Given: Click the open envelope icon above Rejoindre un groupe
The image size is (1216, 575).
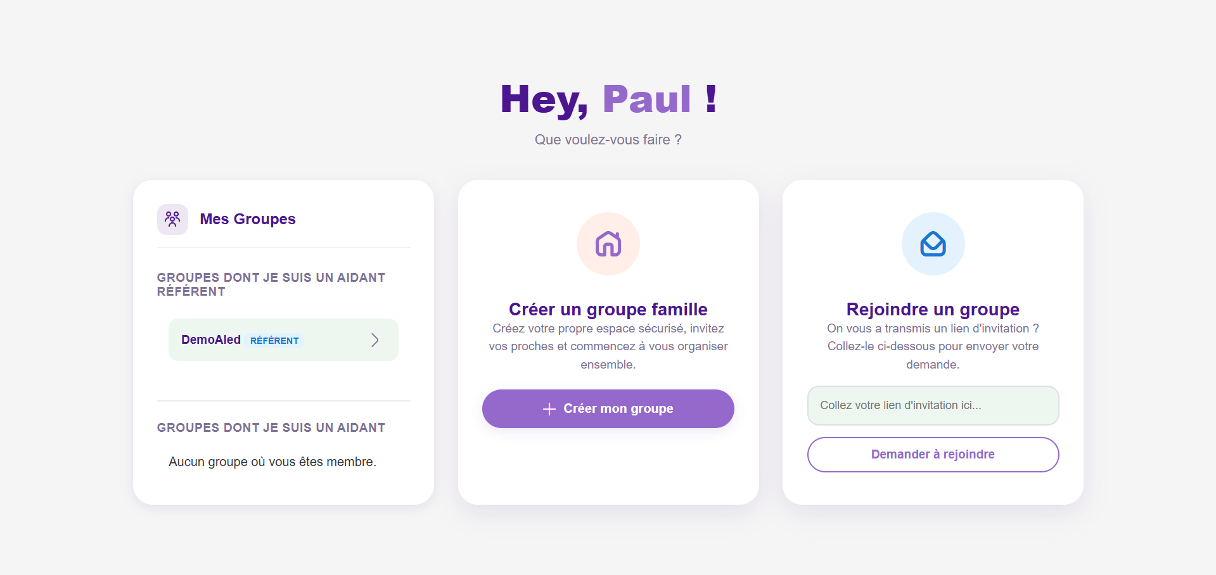Looking at the screenshot, I should [933, 244].
